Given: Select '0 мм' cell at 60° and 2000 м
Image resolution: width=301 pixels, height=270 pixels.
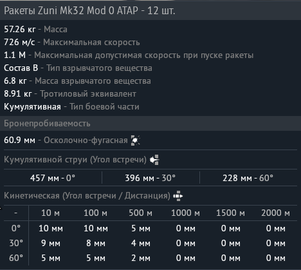Looking at the screenshot, I should [276, 258].
